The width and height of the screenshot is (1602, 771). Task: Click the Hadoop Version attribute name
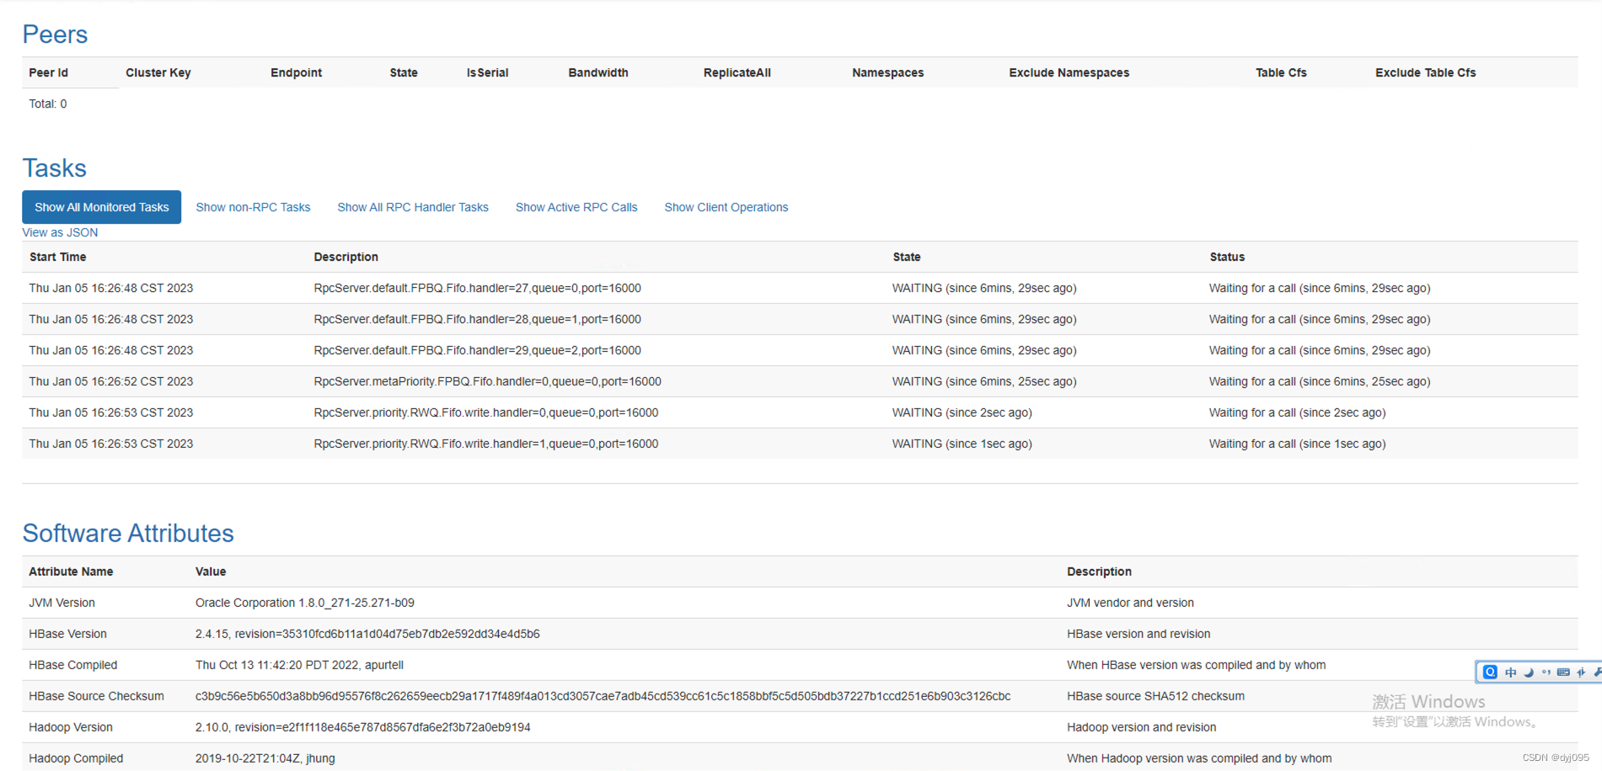pos(70,727)
